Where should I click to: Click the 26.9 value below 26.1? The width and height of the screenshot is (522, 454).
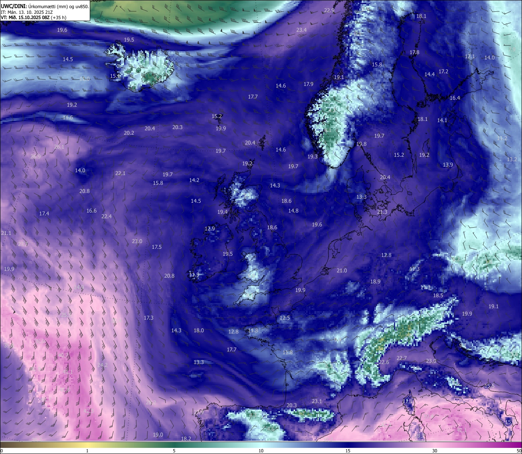(35, 156)
